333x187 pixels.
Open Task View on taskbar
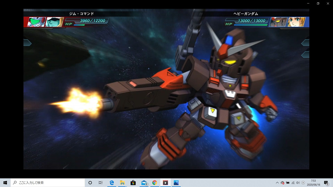(x=101, y=182)
